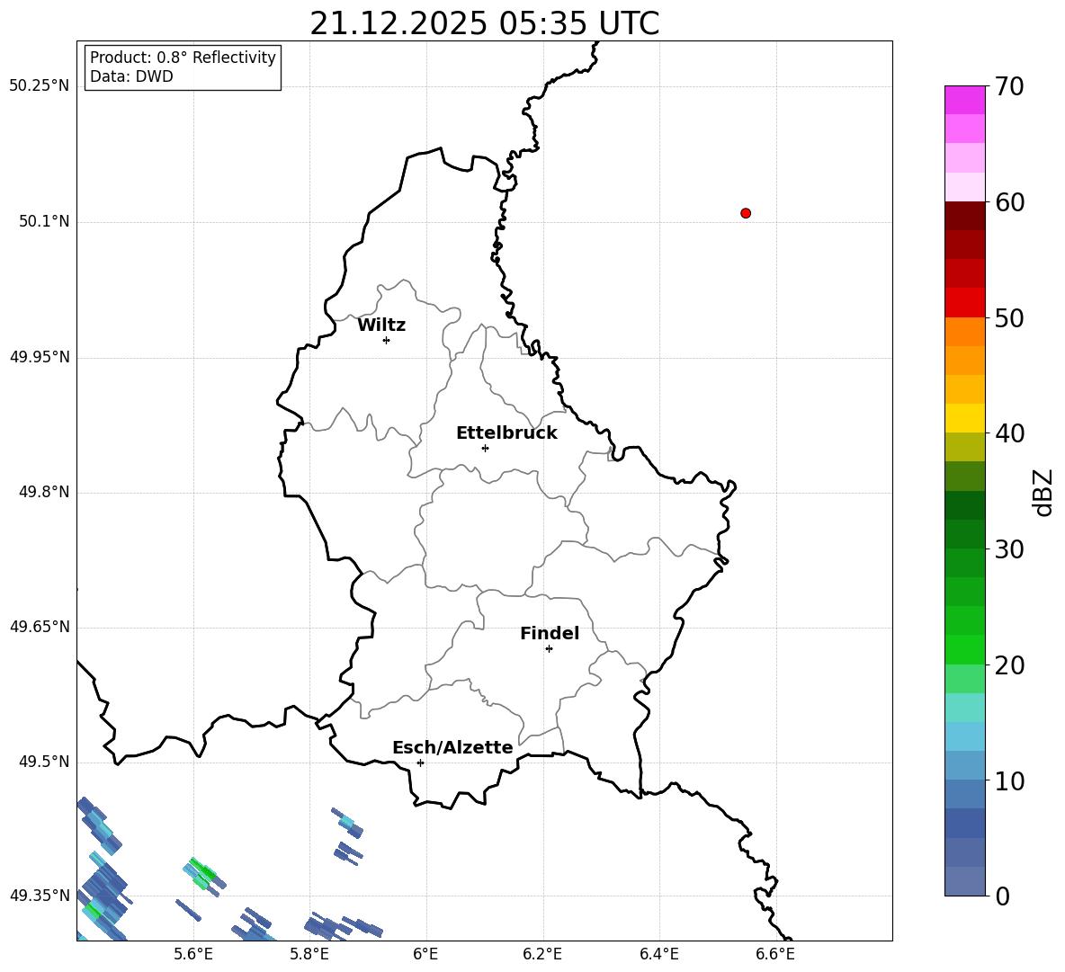
Task: Click the turquoise colorbar swatch
Action: click(x=964, y=708)
